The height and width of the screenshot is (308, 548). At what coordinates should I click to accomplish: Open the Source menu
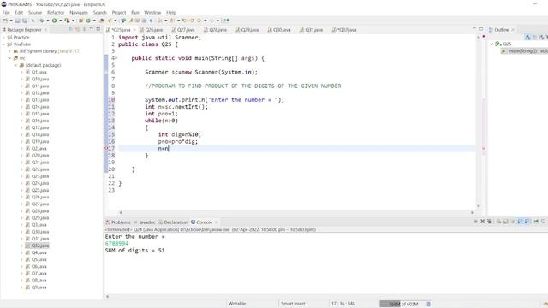[35, 12]
